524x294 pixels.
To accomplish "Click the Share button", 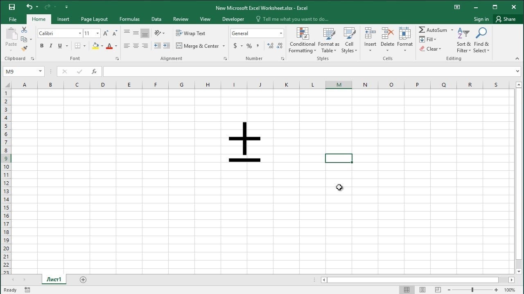I will click(506, 19).
